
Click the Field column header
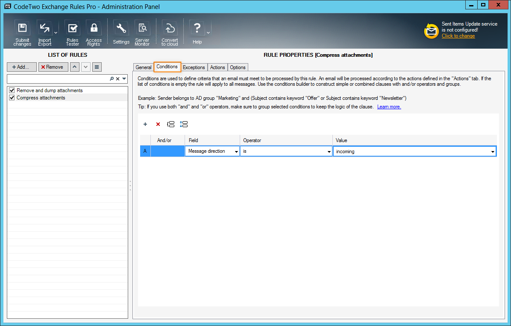point(212,140)
